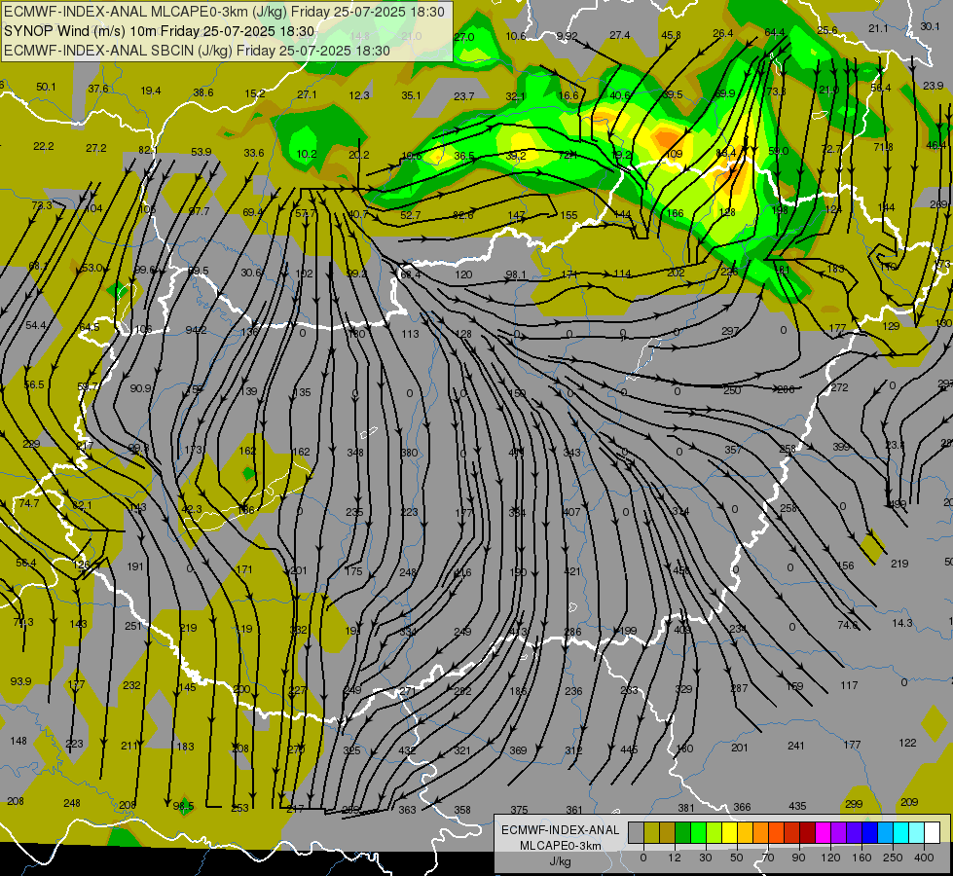Viewport: 953px width, 876px height.
Task: Click the legend tick value '50'
Action: (x=737, y=858)
